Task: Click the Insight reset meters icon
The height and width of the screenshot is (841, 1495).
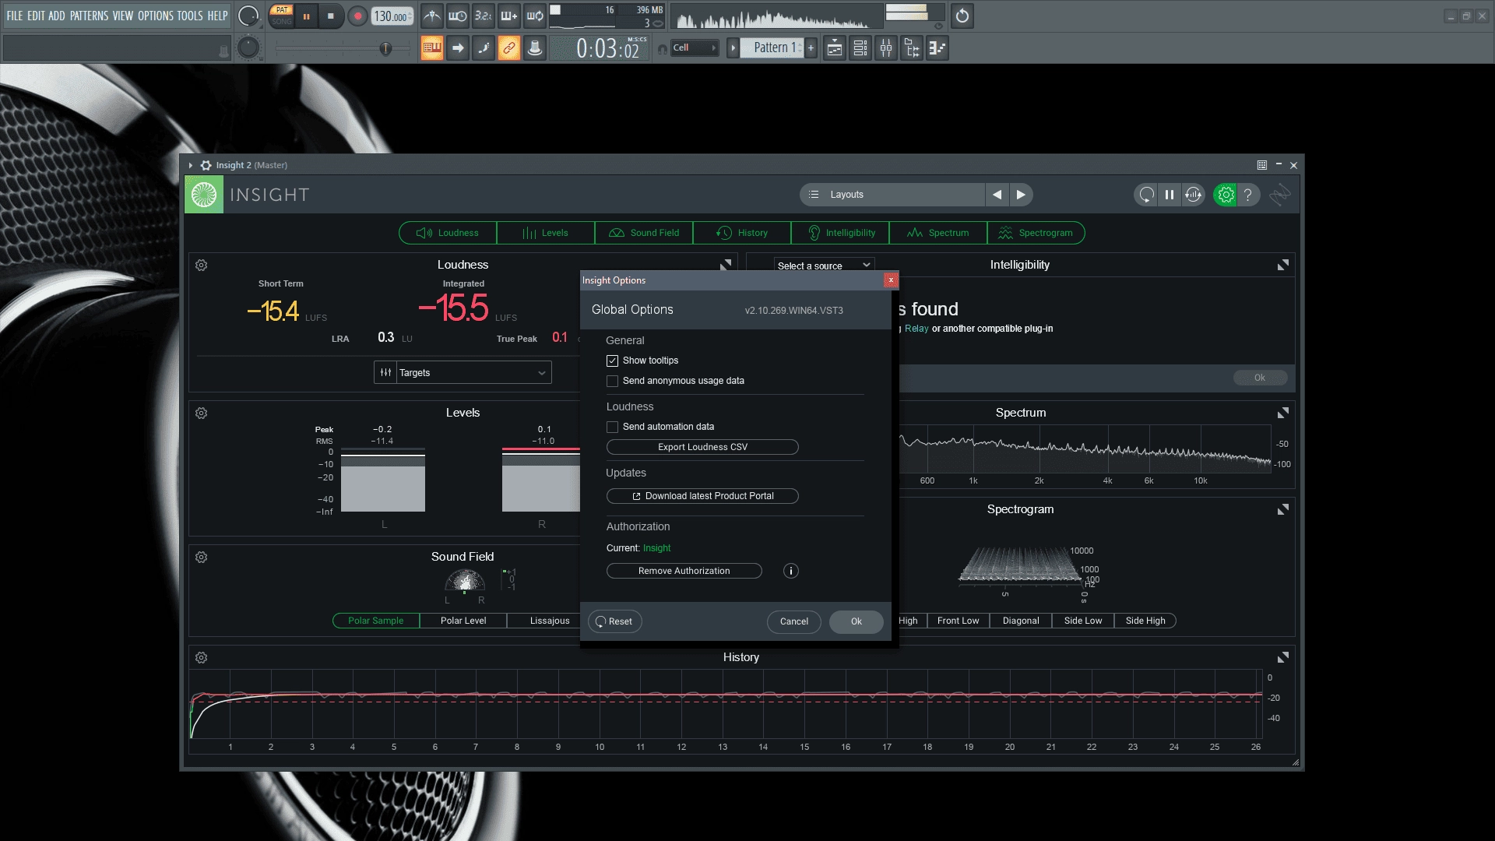Action: click(x=1146, y=195)
